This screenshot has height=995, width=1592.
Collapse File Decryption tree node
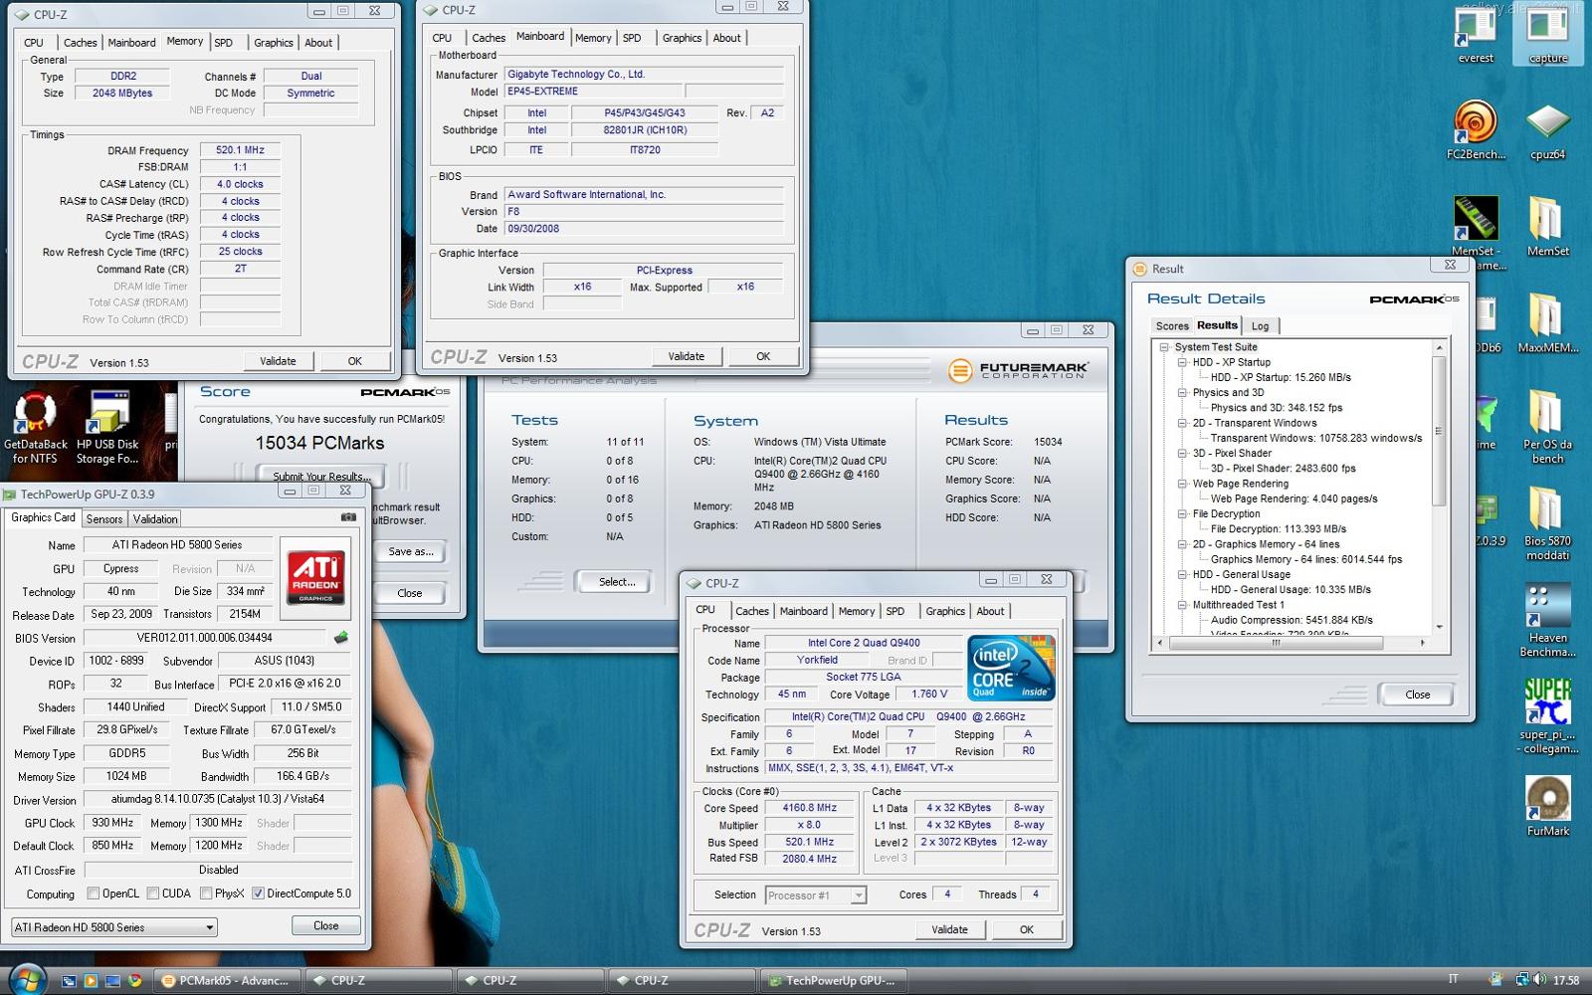[1182, 513]
